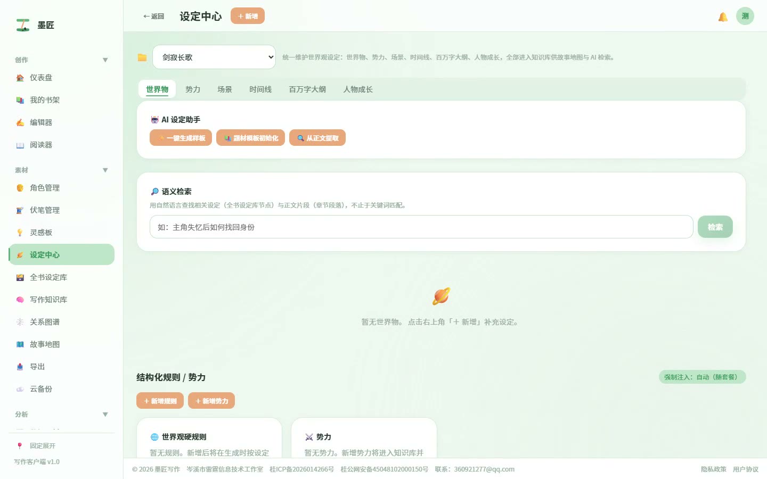Viewport: 767px width, 479px height.
Task: Open 仪表盘 in the sidebar
Action: click(x=61, y=78)
